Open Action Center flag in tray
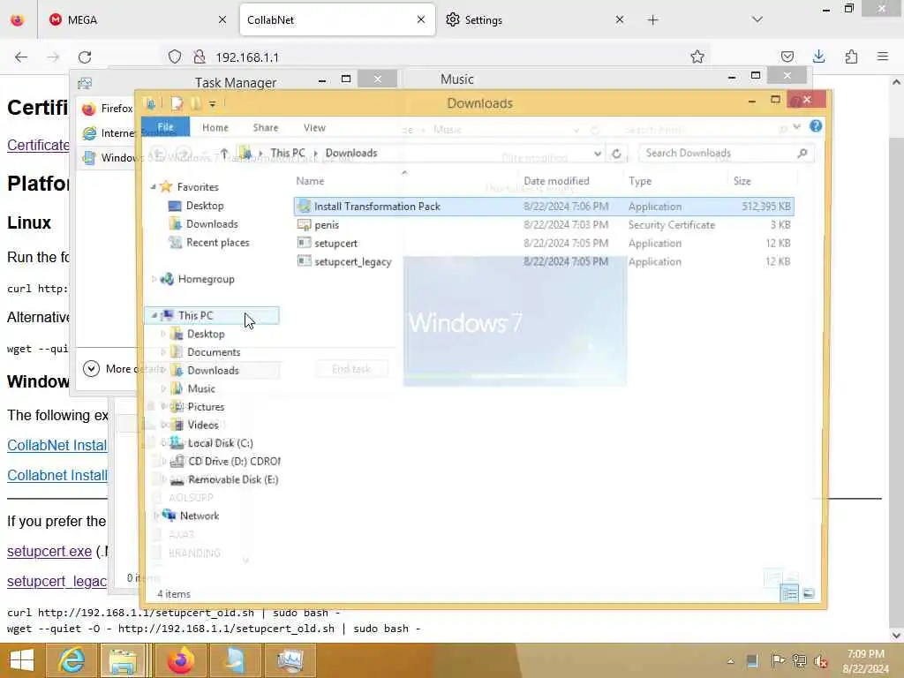Image resolution: width=904 pixels, height=678 pixels. [x=777, y=660]
